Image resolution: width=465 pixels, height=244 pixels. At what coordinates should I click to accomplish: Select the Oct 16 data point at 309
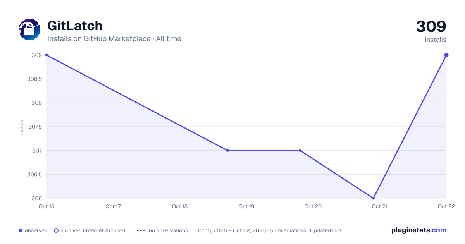[x=46, y=55]
